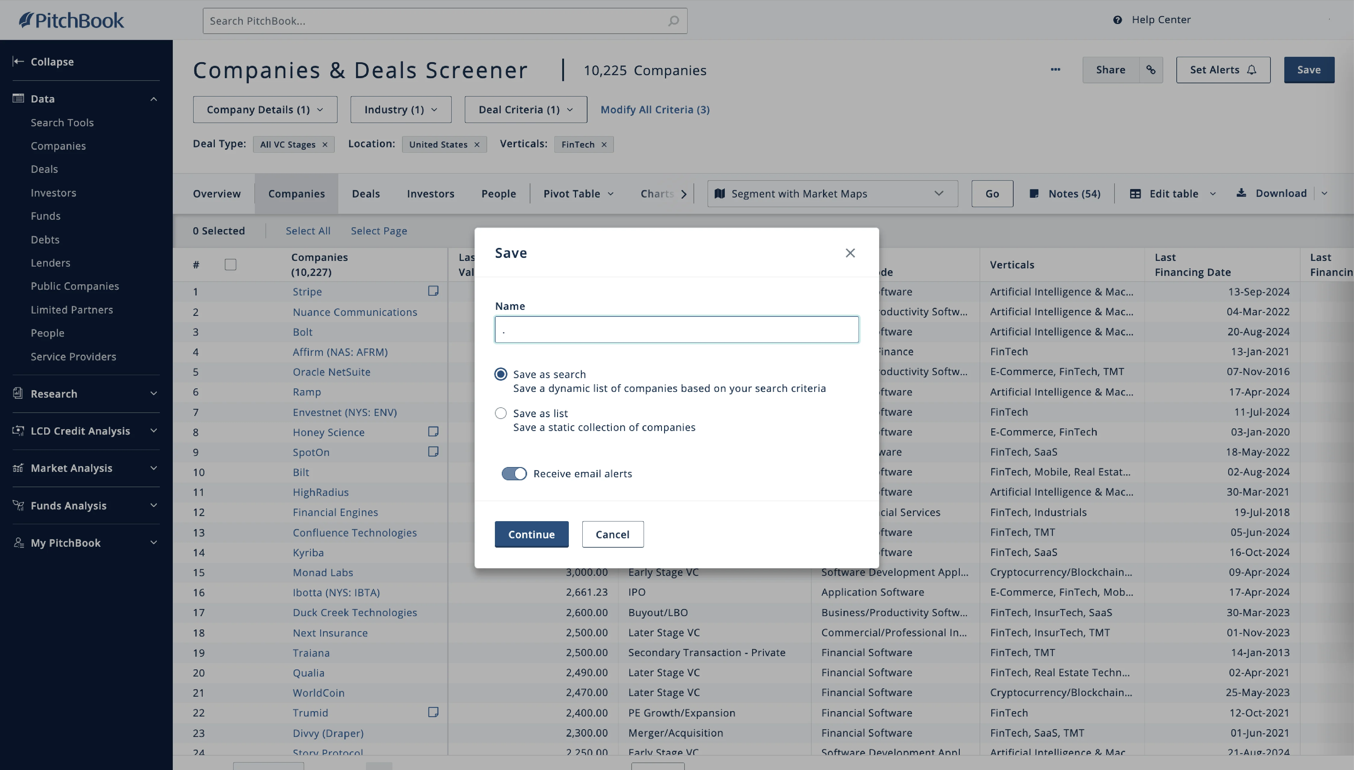Image resolution: width=1354 pixels, height=770 pixels.
Task: Open Search Tools in sidebar
Action: click(63, 122)
